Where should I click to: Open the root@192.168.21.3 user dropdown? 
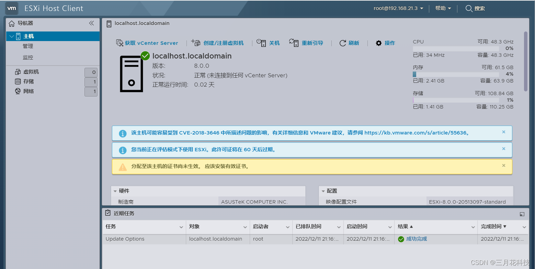tap(398, 8)
